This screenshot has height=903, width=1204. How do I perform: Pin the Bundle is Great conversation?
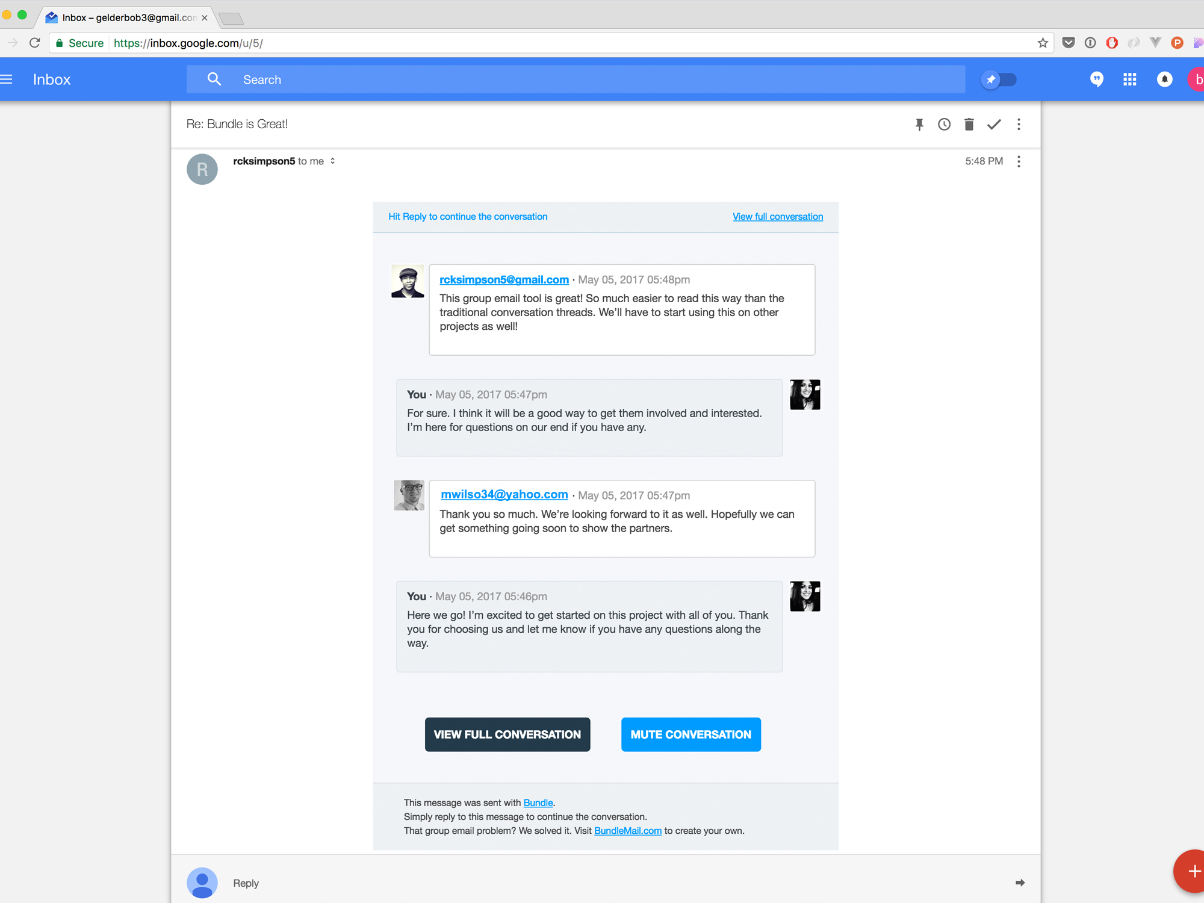pyautogui.click(x=919, y=125)
